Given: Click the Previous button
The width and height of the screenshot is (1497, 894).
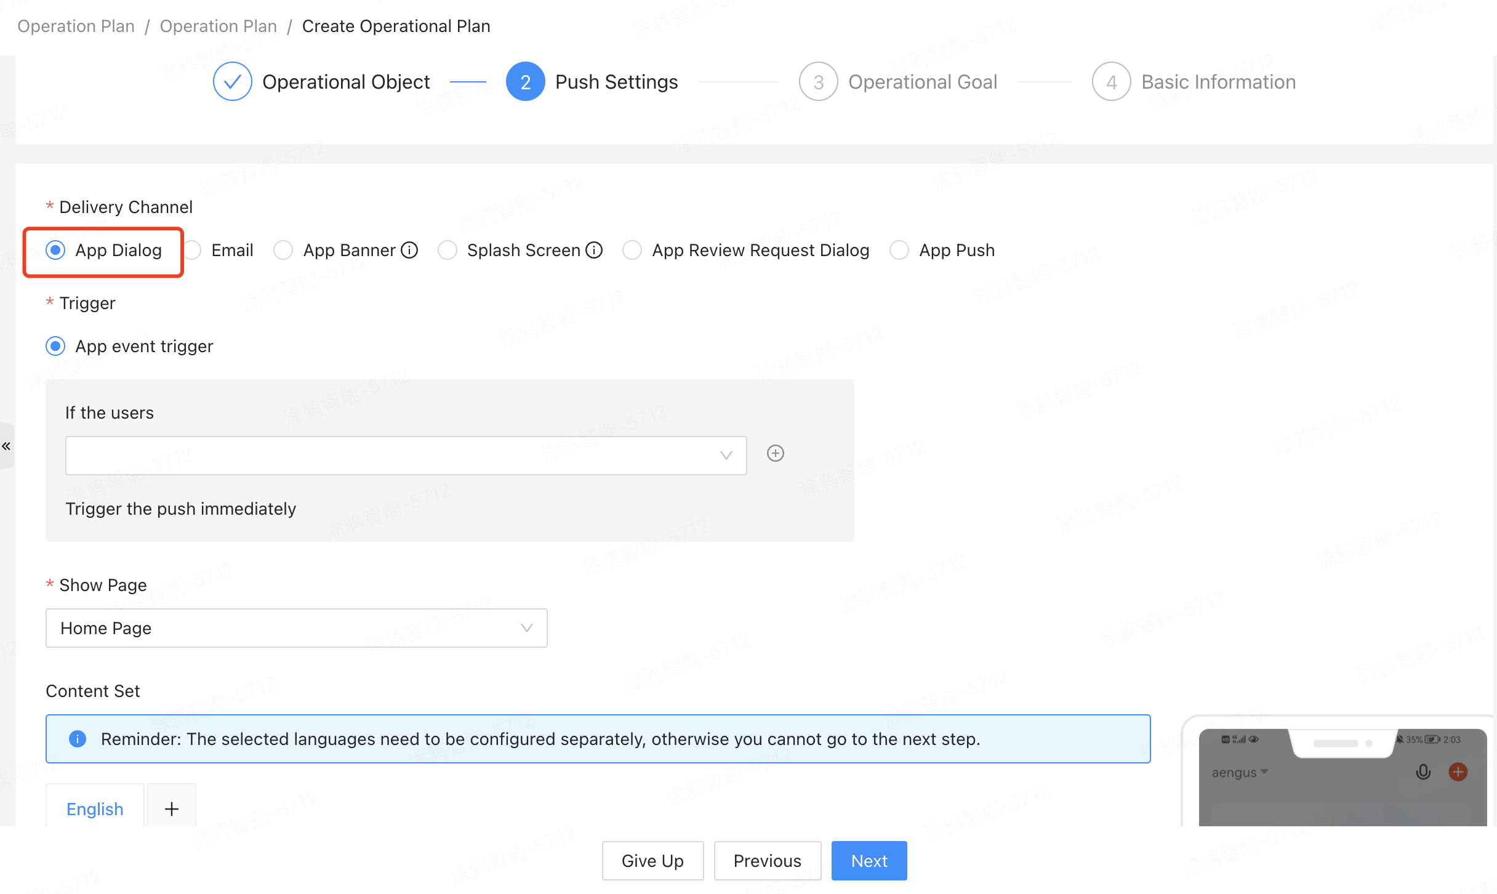Looking at the screenshot, I should coord(767,861).
